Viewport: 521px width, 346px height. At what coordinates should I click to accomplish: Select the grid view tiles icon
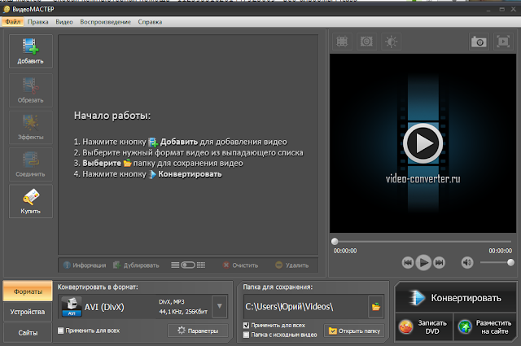pos(201,265)
